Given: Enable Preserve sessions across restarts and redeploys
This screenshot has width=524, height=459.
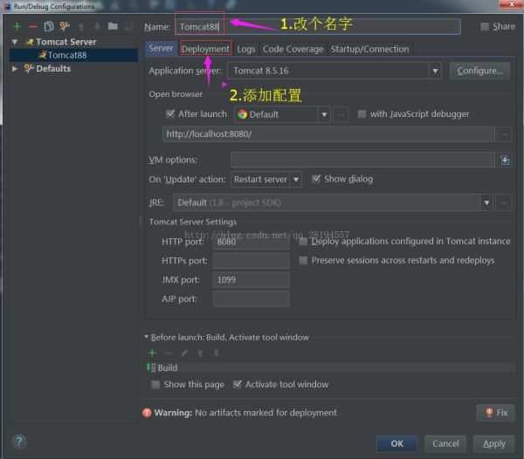Looking at the screenshot, I should [303, 260].
